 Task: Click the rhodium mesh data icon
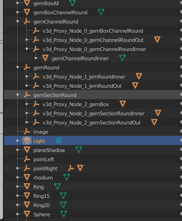[66, 177]
